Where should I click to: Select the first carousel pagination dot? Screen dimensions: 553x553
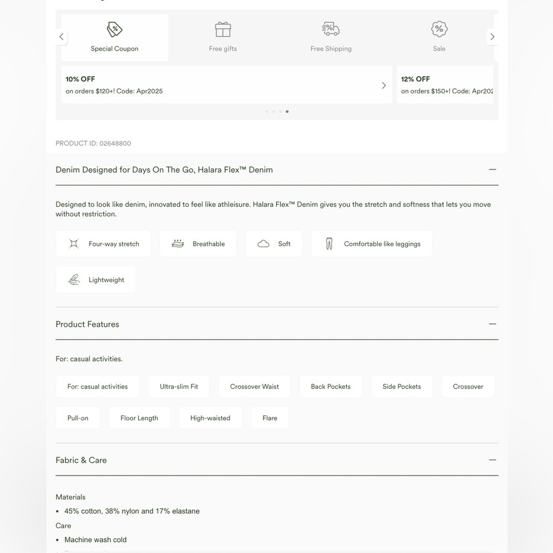tap(267, 112)
